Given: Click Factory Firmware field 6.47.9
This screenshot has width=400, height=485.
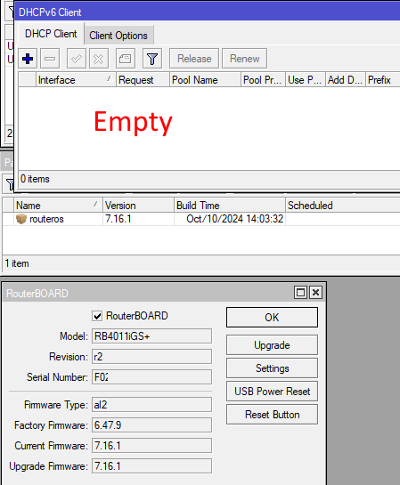Looking at the screenshot, I should [x=151, y=425].
